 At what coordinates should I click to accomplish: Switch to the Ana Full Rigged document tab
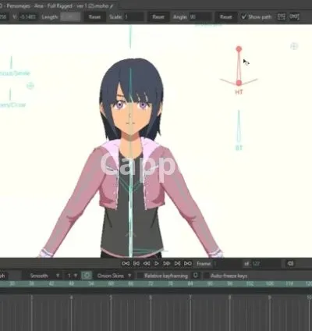(x=57, y=5)
